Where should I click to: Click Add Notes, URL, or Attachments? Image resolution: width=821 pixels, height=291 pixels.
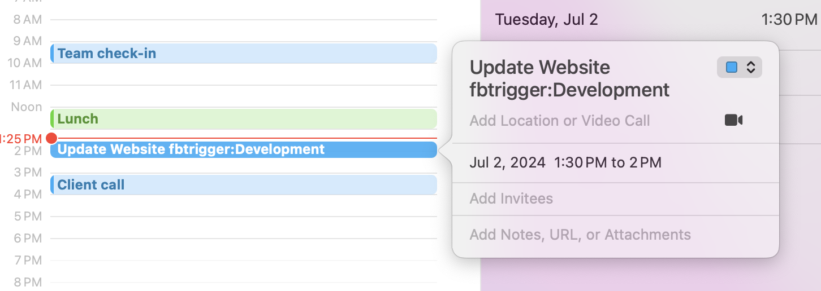[580, 235]
